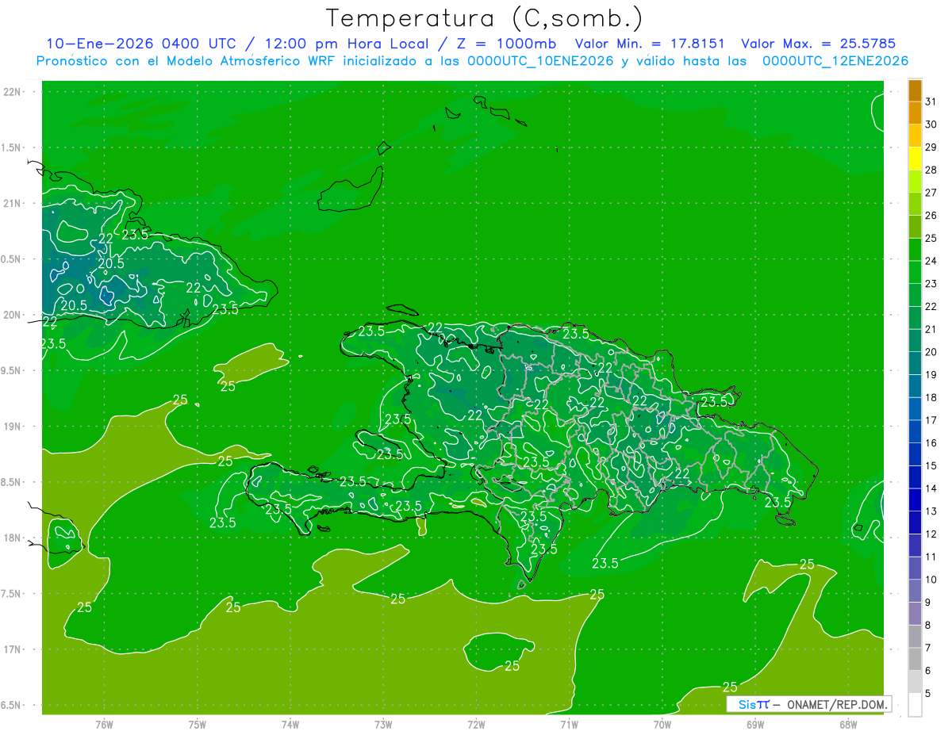
Task: Click the olive-green swatch between 25 and 26
Action: tap(915, 227)
